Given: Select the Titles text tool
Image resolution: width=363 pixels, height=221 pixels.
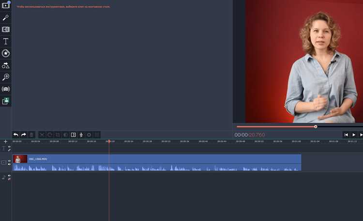Looking at the screenshot, I should pos(5,41).
